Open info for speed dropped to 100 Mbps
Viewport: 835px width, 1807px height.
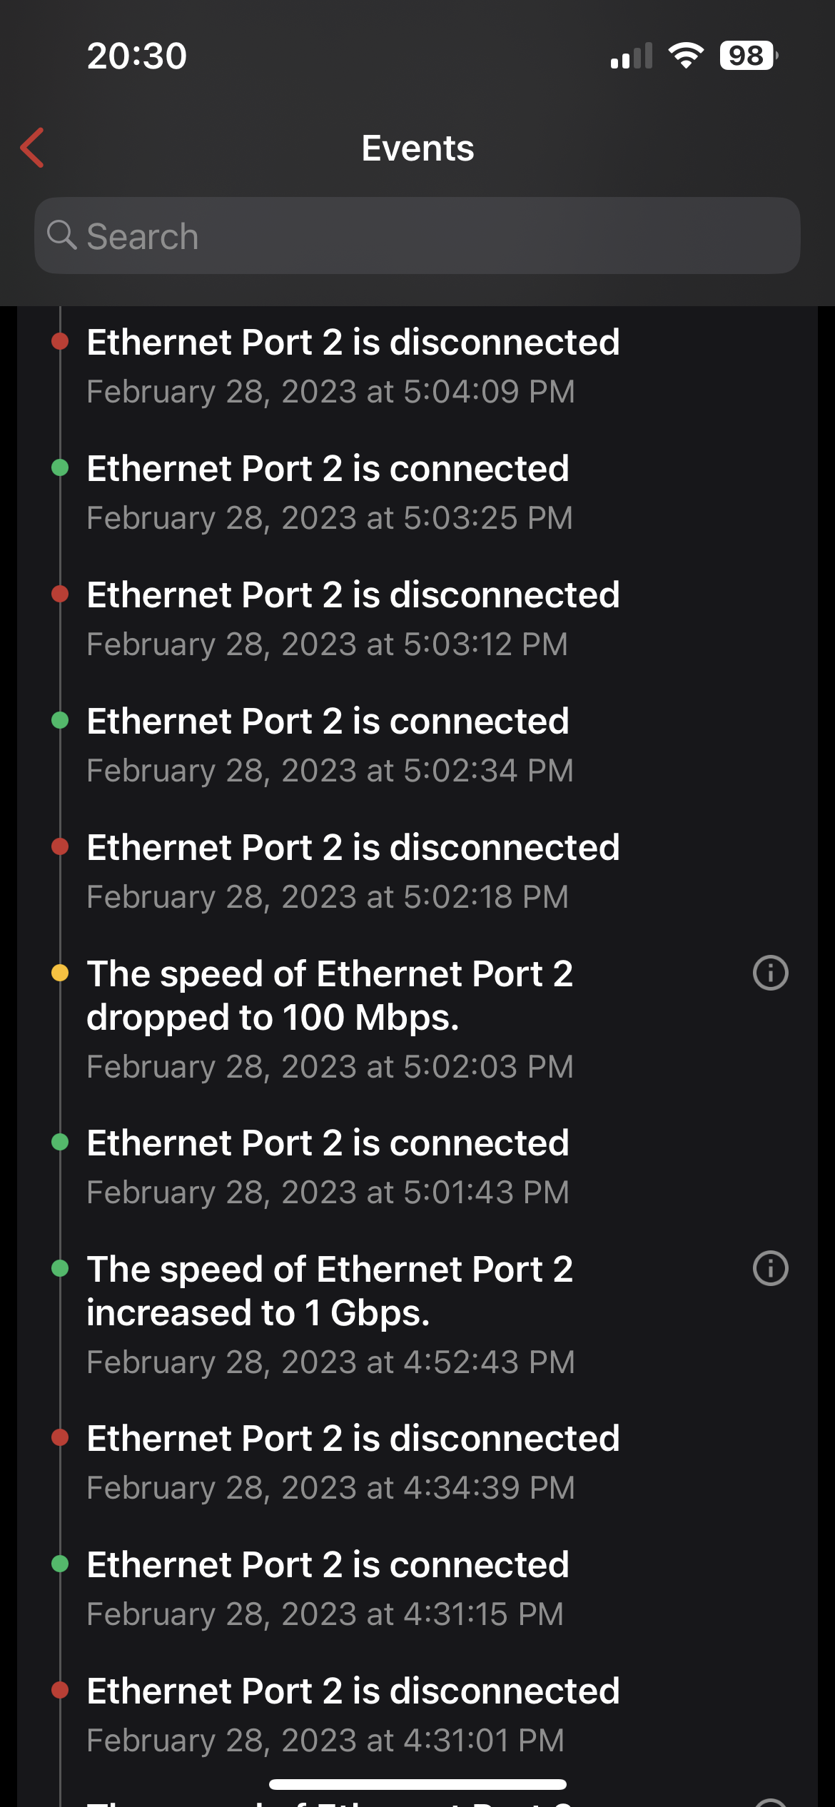point(770,973)
